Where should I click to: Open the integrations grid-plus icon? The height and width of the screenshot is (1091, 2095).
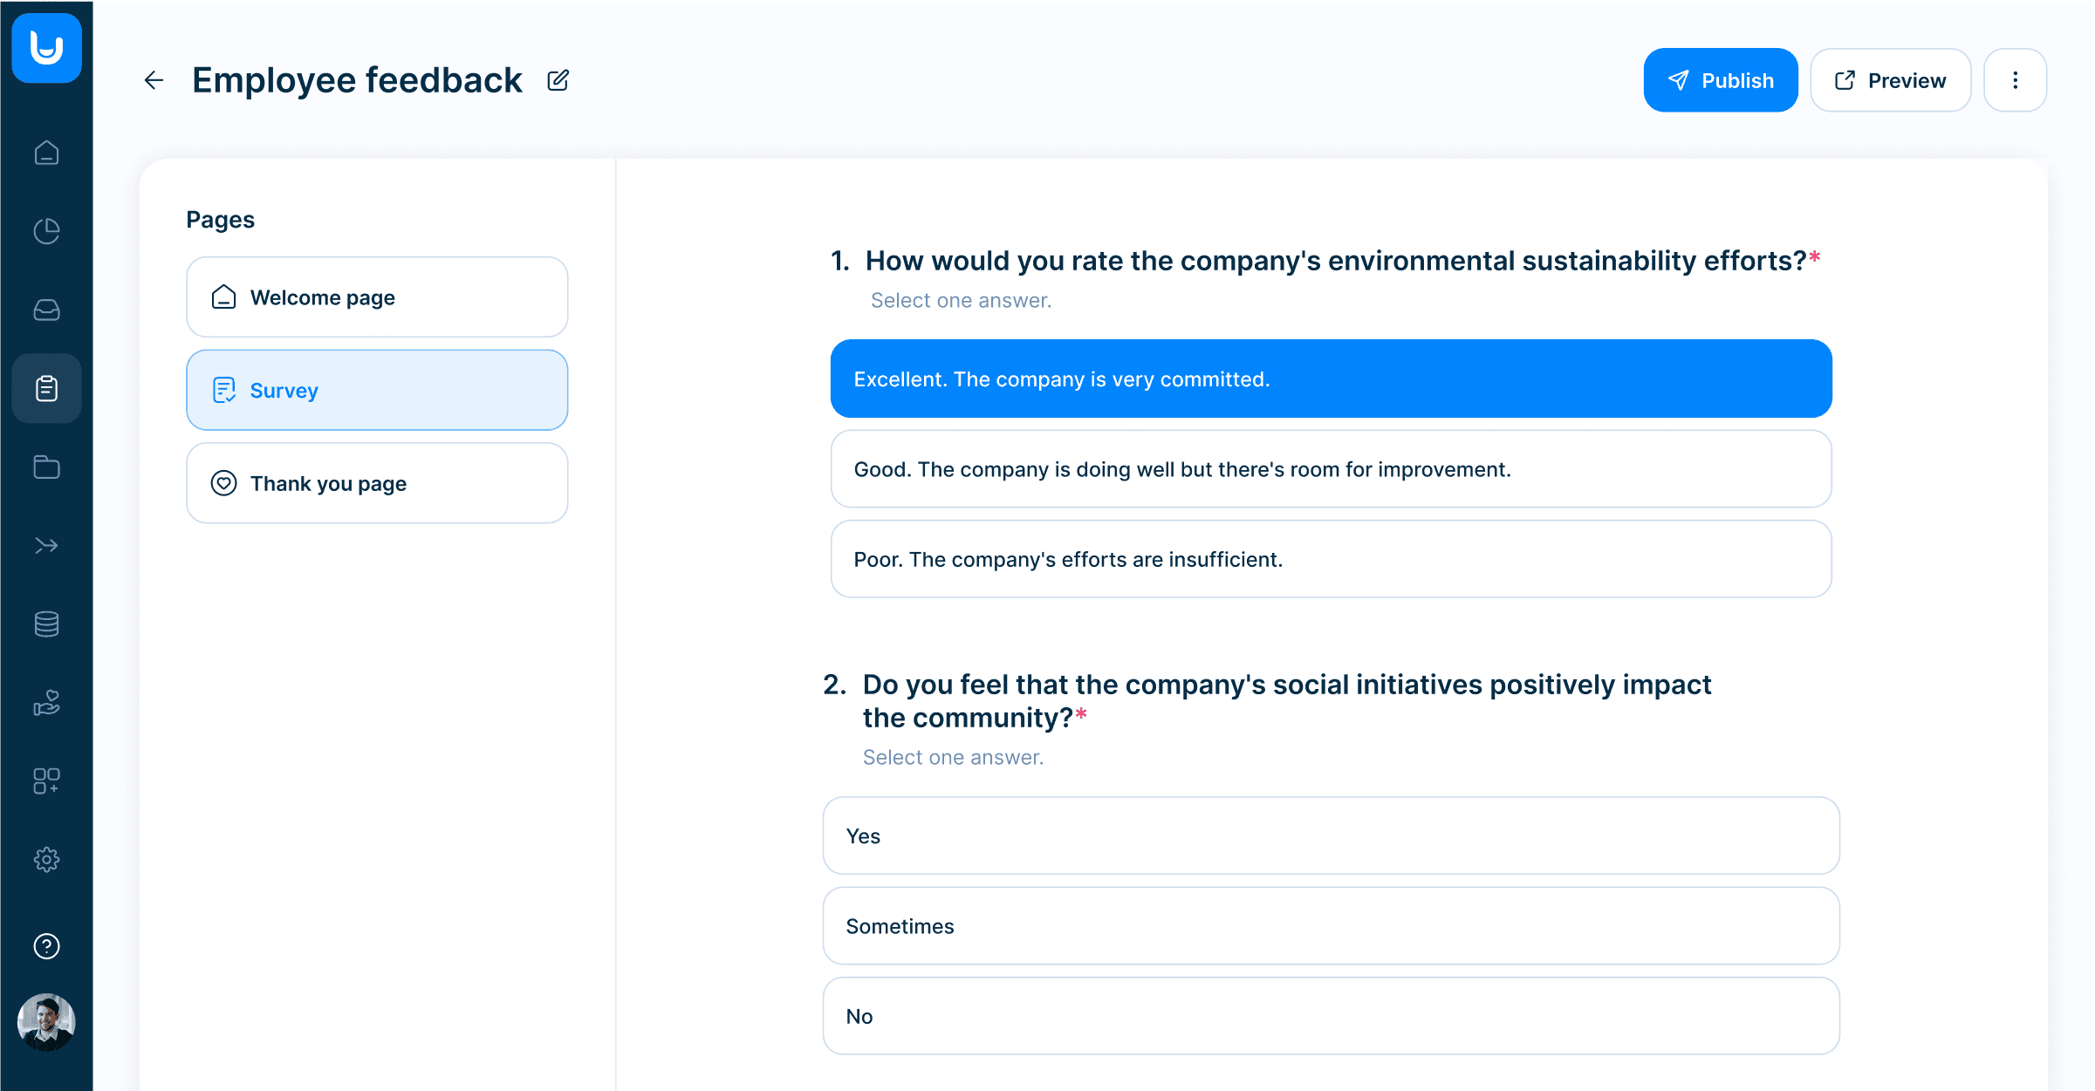pyautogui.click(x=46, y=781)
